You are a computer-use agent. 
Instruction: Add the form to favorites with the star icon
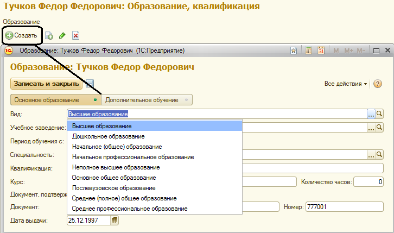[x=294, y=51]
